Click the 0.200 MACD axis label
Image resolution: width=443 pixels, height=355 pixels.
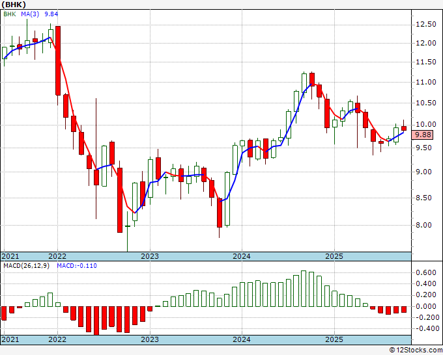tap(427, 295)
